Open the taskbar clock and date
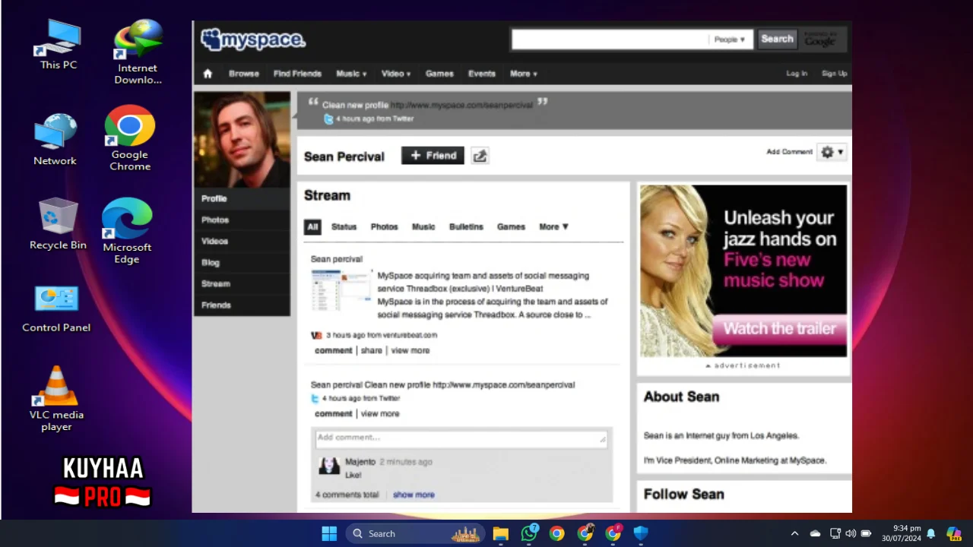 click(901, 533)
